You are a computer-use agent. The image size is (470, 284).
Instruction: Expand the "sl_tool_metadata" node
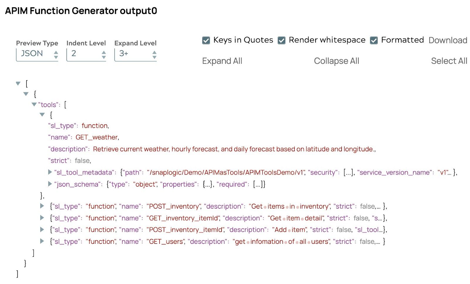[x=50, y=172]
